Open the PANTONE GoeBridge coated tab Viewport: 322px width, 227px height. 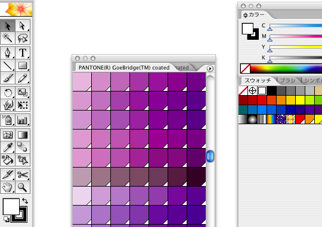coord(124,68)
